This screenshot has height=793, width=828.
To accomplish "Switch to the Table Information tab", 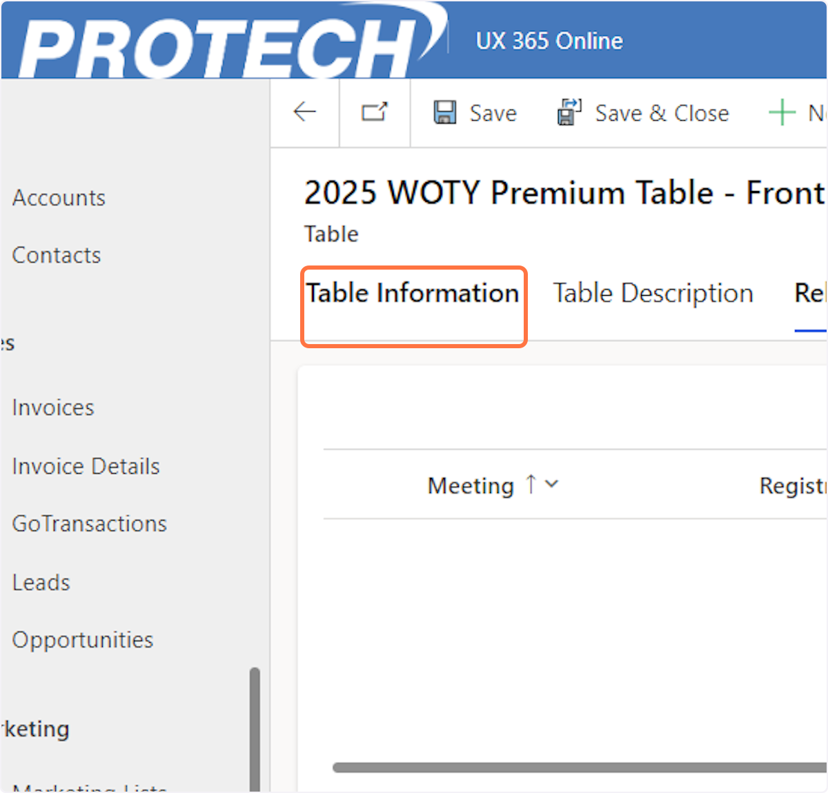I will [413, 294].
